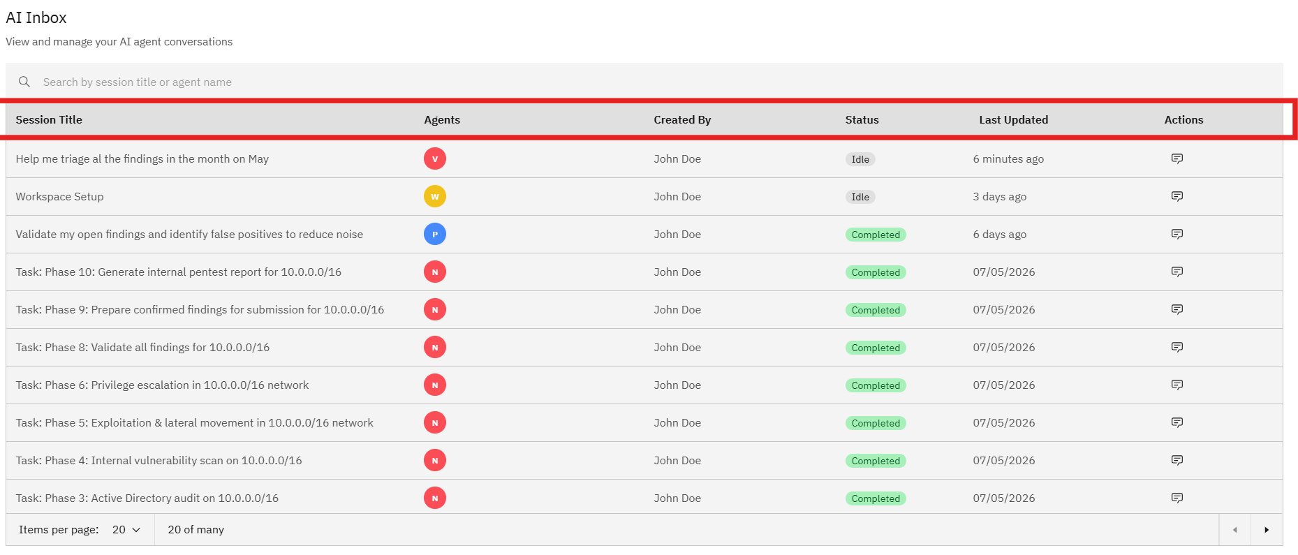Open 'Task: Phase 9' session title

200,309
